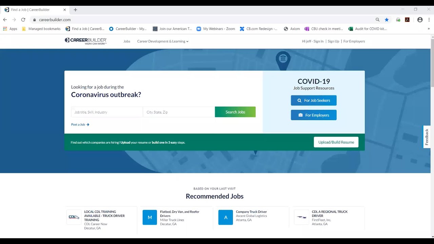Go back with the browser back arrow
434x244 pixels.
pos(5,20)
